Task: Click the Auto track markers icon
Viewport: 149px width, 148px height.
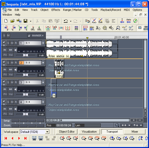Action: point(129,21)
